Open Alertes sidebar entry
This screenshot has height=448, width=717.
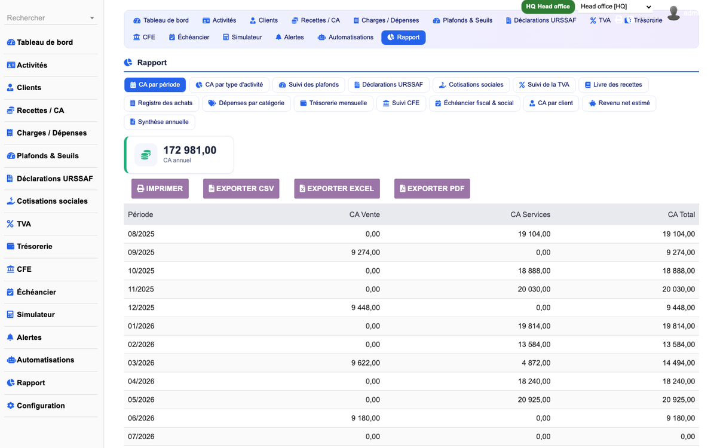(24, 337)
